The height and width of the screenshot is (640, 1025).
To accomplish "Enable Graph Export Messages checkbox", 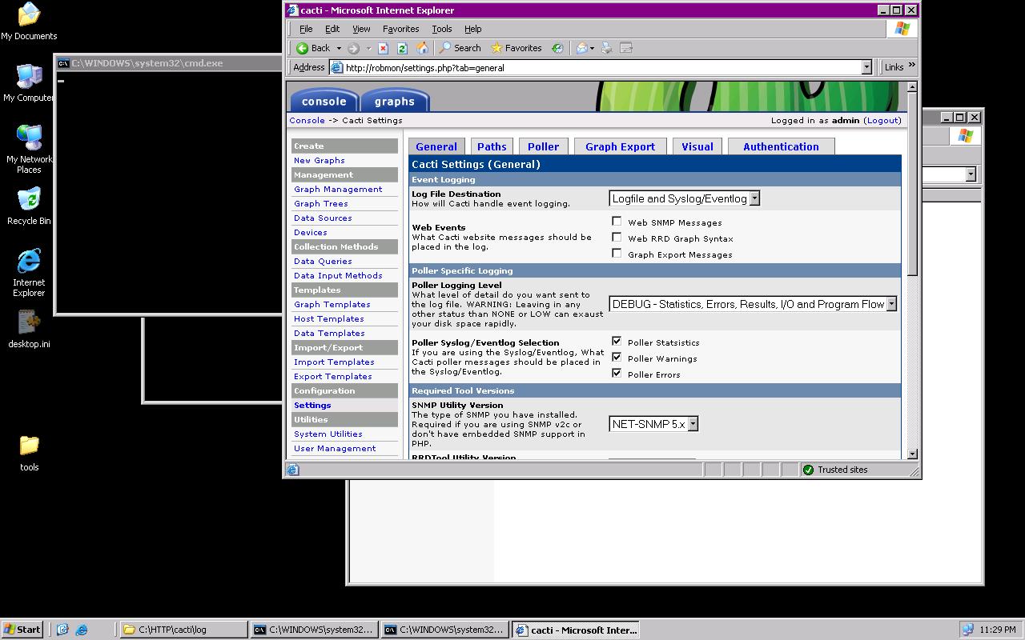I will [617, 254].
